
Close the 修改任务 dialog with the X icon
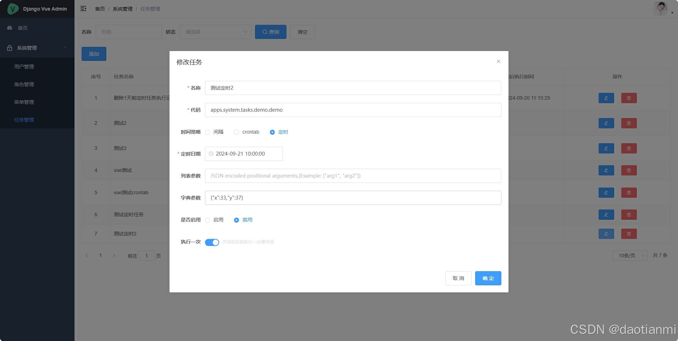pyautogui.click(x=498, y=61)
